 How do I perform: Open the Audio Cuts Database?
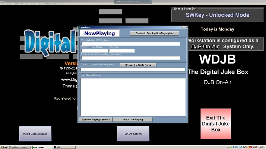point(35,133)
